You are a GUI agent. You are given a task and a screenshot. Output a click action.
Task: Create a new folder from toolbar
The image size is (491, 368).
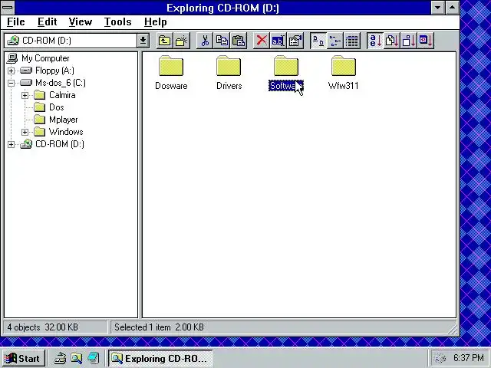click(181, 41)
